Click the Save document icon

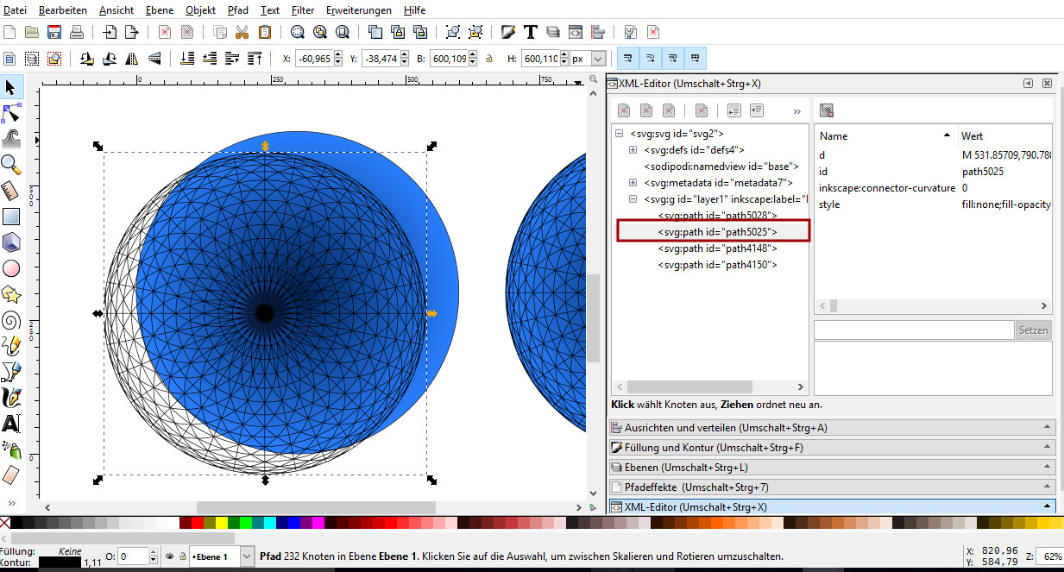pos(54,33)
